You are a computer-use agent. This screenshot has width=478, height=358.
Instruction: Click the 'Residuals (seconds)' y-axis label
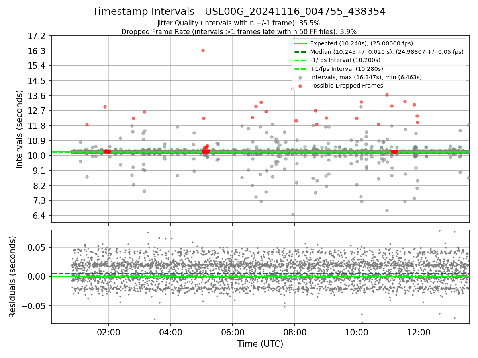click(12, 277)
